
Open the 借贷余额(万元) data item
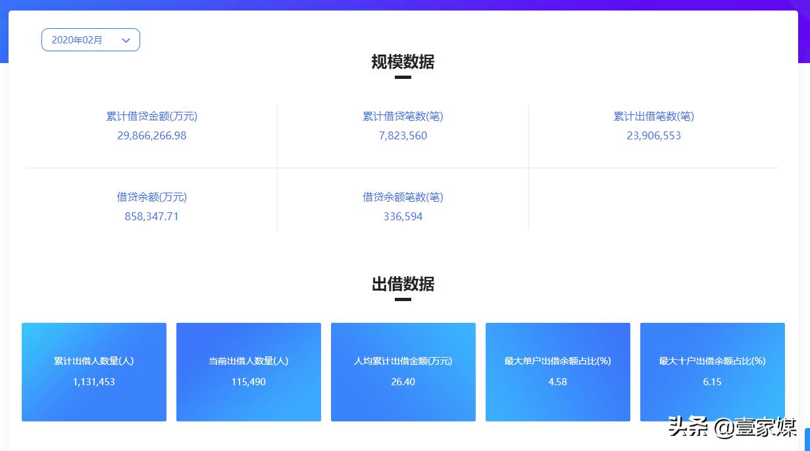[x=151, y=197]
